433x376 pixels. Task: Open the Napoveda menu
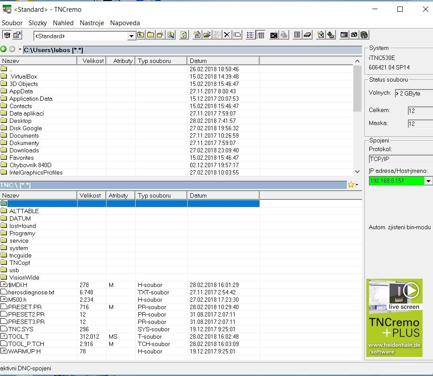pyautogui.click(x=125, y=23)
